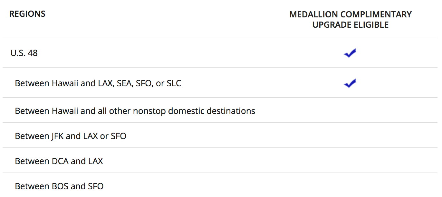Click the empty eligibility cell for all other Hawaii nonstops
The width and height of the screenshot is (442, 197).
351,111
